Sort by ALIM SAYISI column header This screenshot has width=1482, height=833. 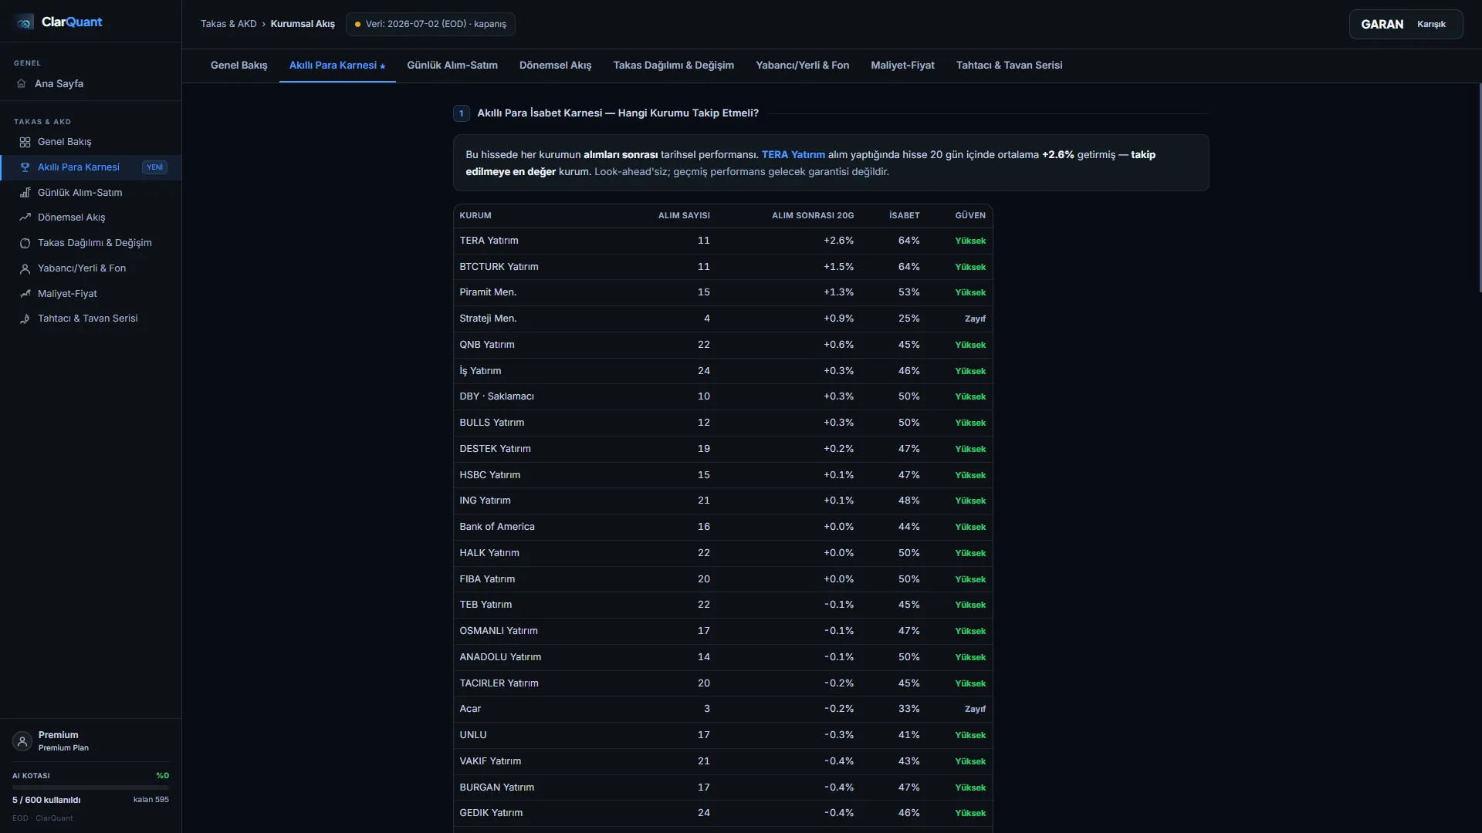click(x=684, y=216)
